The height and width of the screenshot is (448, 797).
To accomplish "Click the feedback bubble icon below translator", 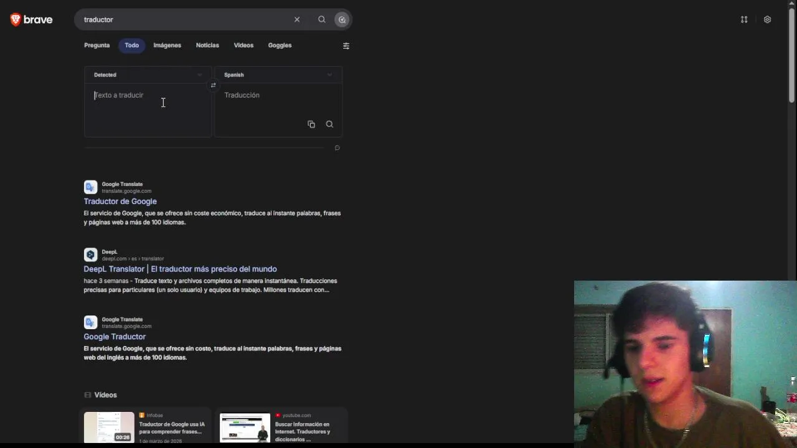I will (x=337, y=148).
